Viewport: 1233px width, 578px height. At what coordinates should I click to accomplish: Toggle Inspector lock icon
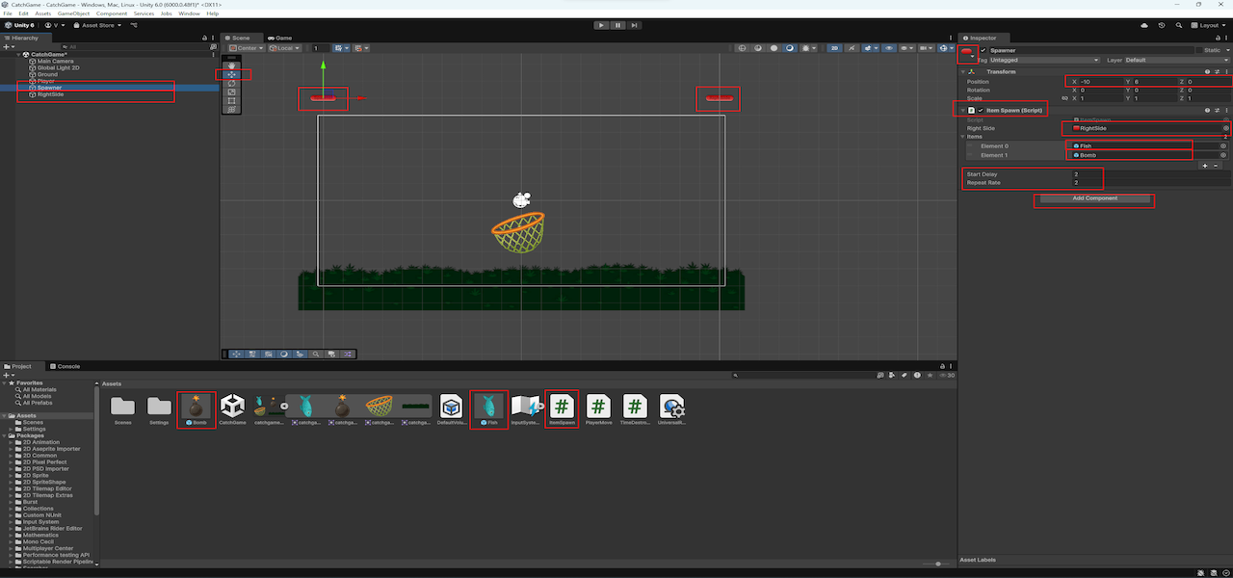1217,38
